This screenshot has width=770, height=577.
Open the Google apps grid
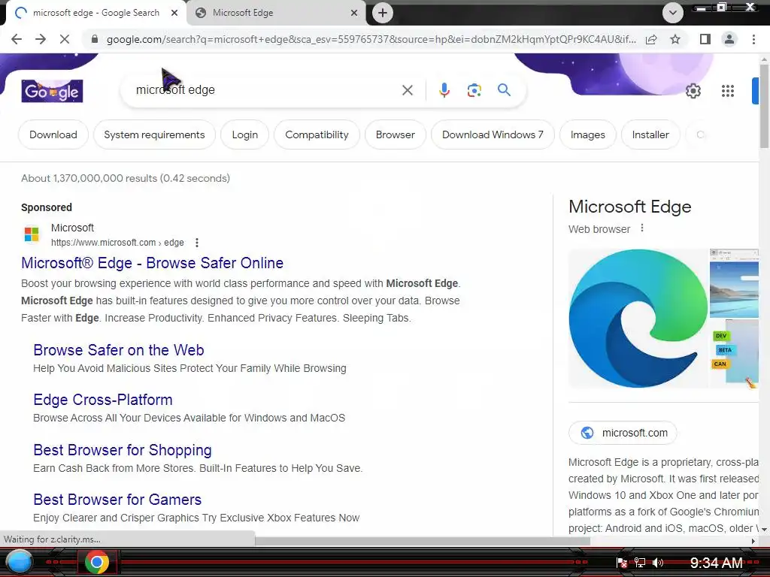728,91
